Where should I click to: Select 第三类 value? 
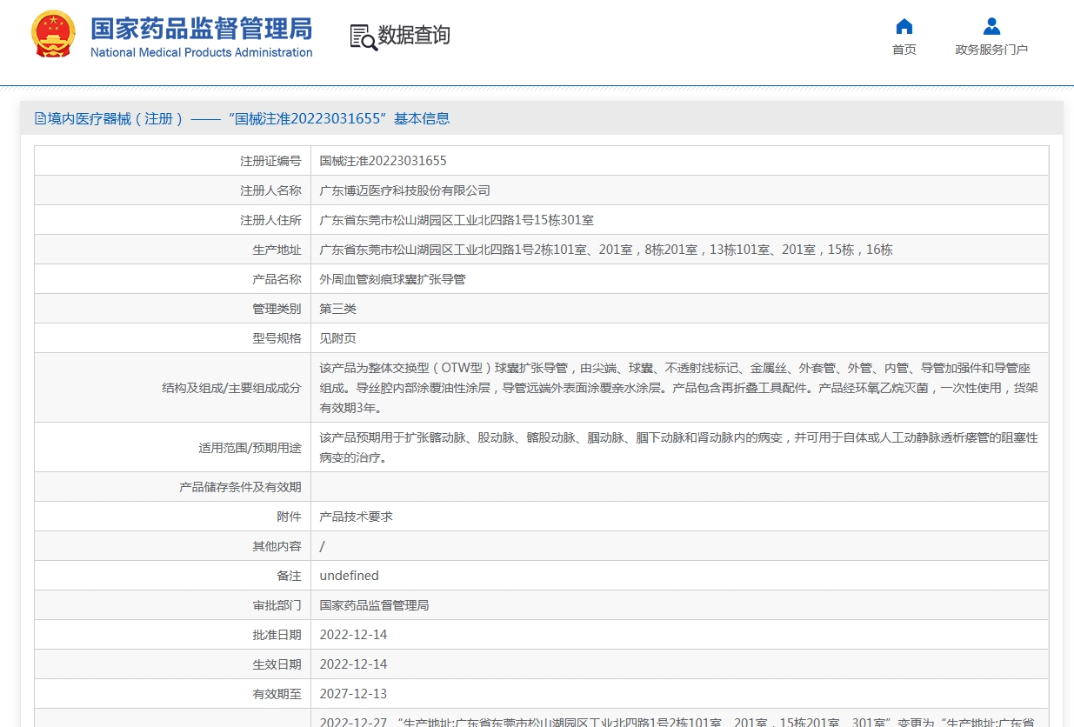[338, 309]
